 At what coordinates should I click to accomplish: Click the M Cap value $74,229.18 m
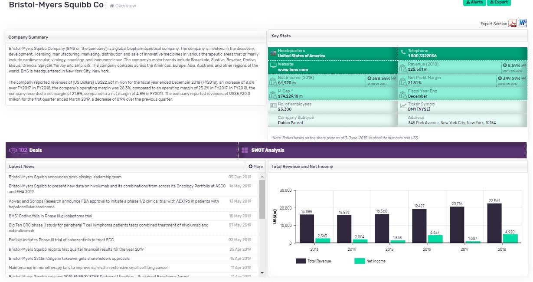click(290, 96)
